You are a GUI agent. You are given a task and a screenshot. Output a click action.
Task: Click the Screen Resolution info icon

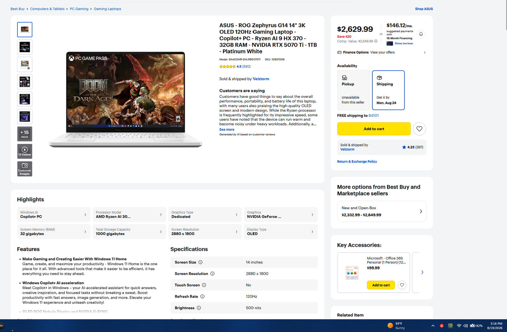click(x=212, y=273)
